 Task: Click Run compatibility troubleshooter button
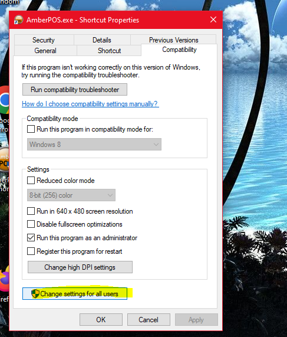pyautogui.click(x=75, y=89)
